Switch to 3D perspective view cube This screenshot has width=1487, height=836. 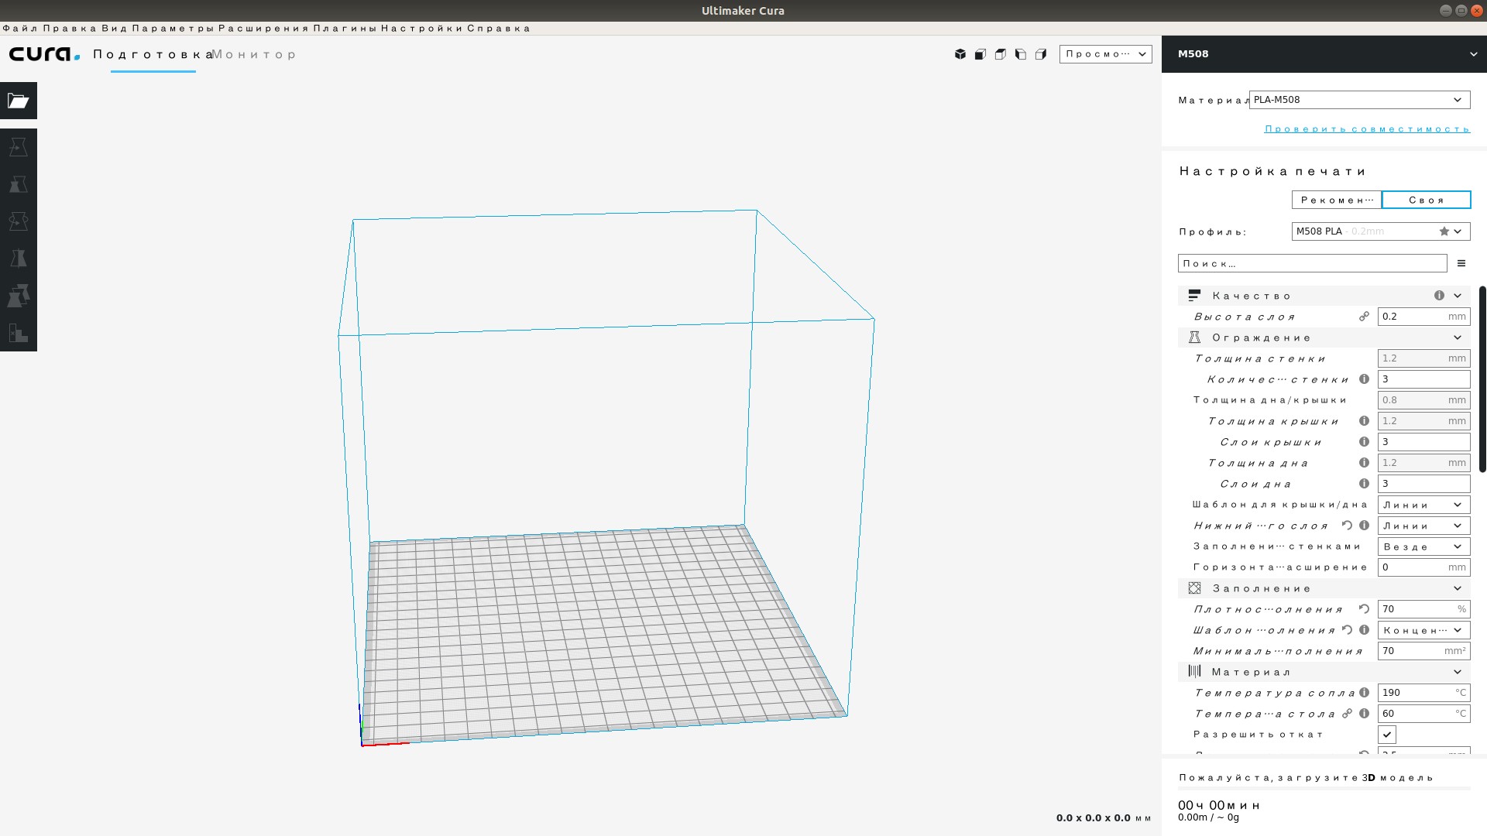pos(960,54)
